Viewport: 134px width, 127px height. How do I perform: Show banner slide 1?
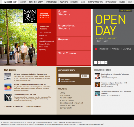coord(96,62)
